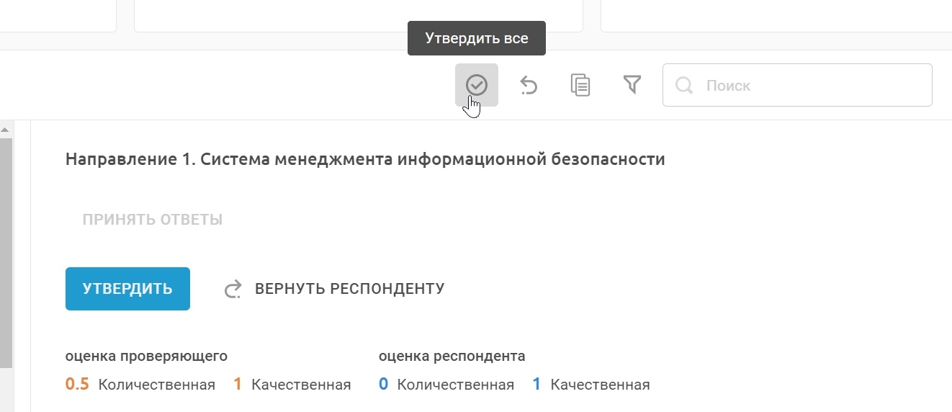The height and width of the screenshot is (412, 952).
Task: Click the magnifier icon in search box
Action: pos(684,86)
